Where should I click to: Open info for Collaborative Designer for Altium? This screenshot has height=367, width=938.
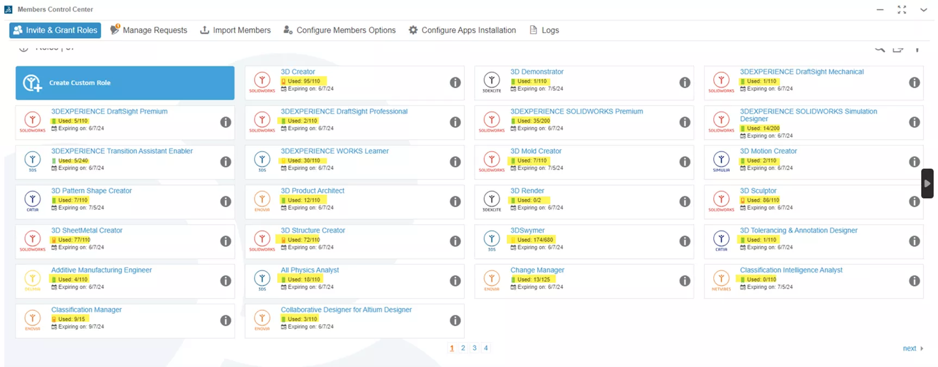[x=455, y=321]
